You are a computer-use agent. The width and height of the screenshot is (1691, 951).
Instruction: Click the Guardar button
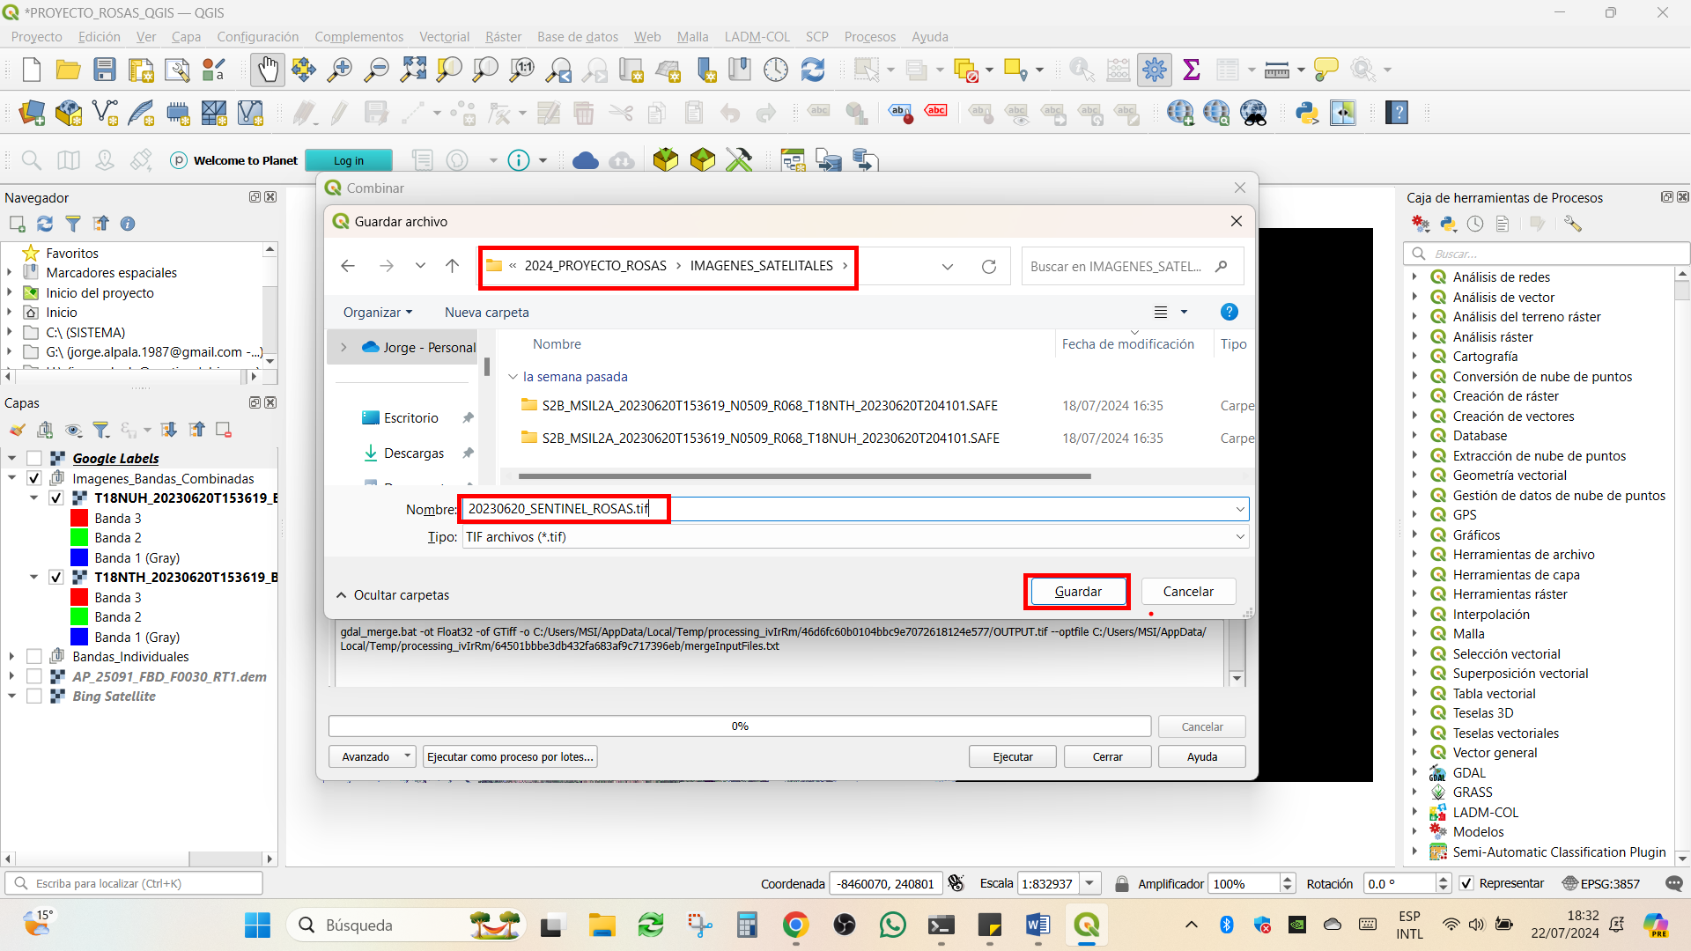click(x=1078, y=592)
